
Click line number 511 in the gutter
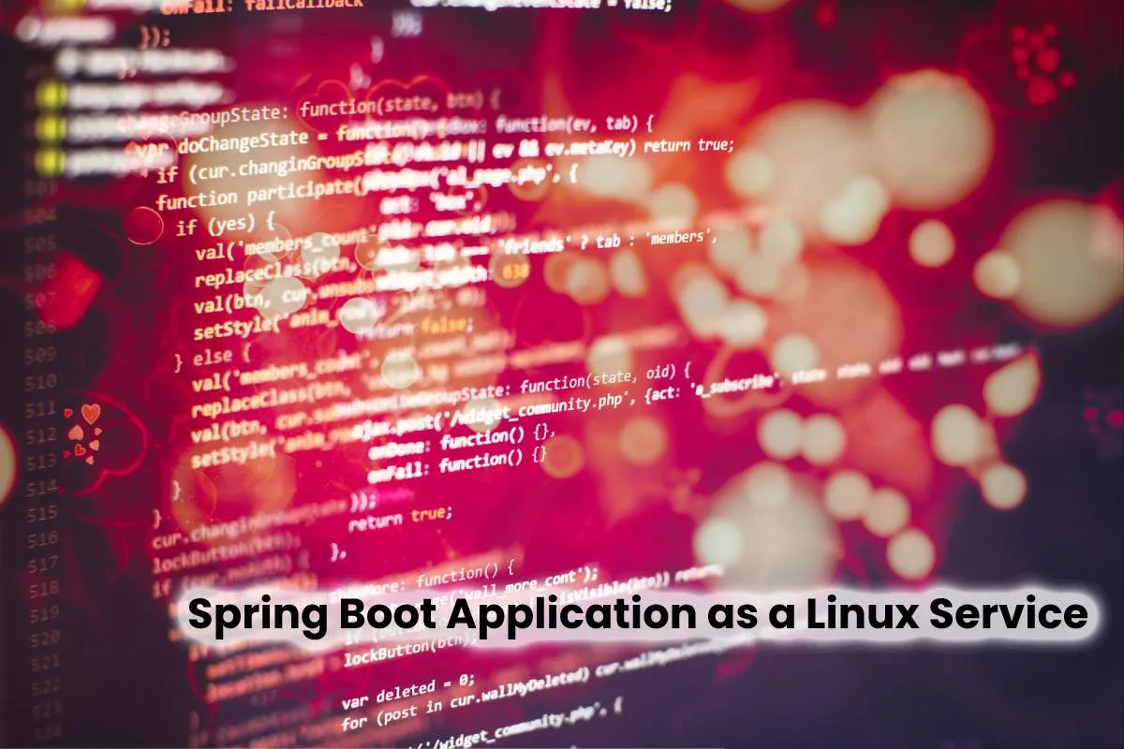41,409
